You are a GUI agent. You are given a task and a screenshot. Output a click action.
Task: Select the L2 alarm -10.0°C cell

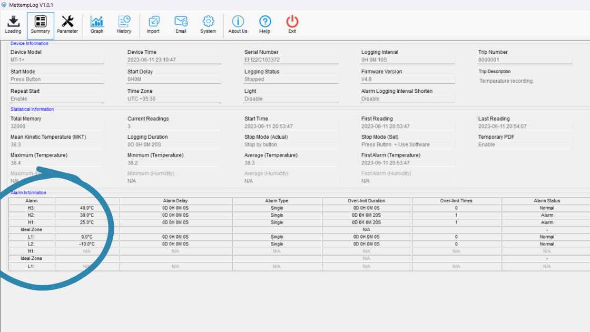click(87, 244)
